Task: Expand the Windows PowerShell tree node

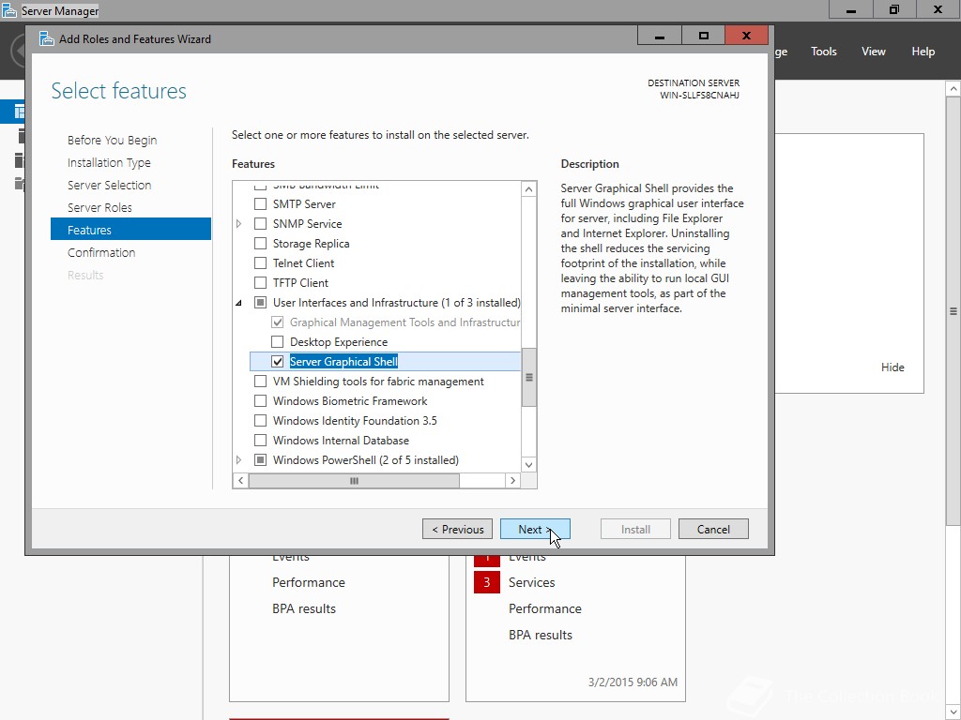Action: point(239,459)
